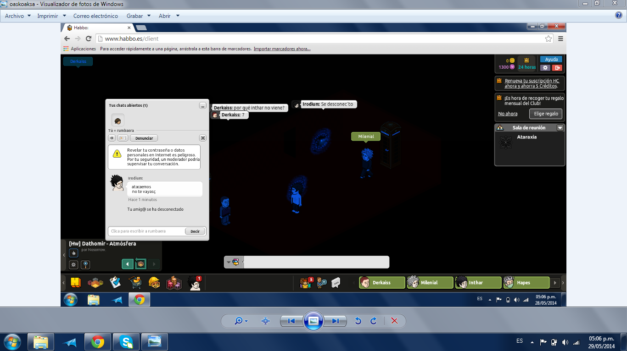Screen dimensions: 627x351
Task: Open the messenger speech bubble icon
Action: click(336, 283)
